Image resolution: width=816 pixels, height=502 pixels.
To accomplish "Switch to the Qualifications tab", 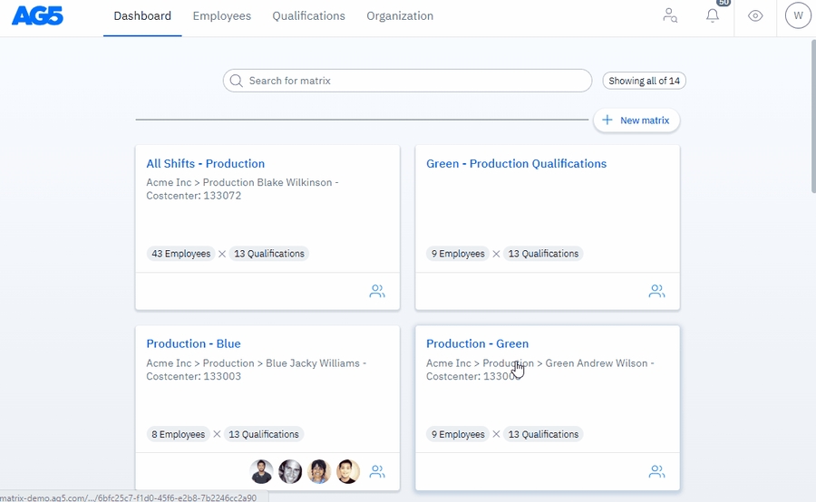I will pyautogui.click(x=308, y=16).
